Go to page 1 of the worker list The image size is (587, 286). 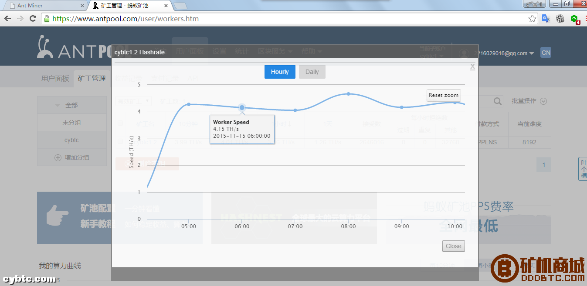544,165
